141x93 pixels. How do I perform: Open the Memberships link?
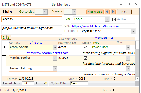coord(104,38)
